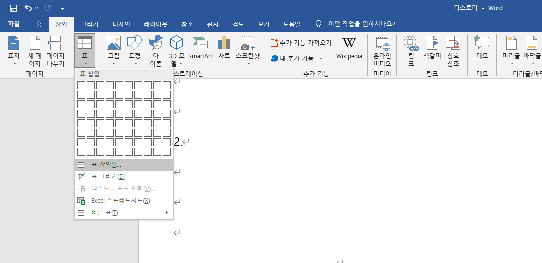Image resolution: width=542 pixels, height=263 pixels.
Task: Open the 파일 tab
Action: pos(14,24)
